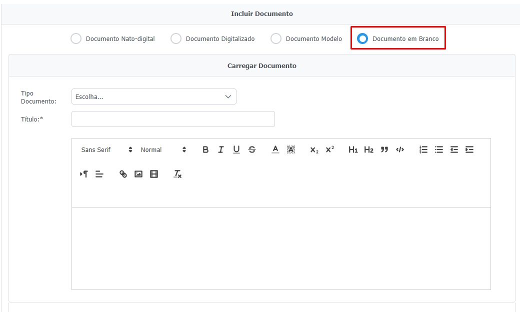
Task: Toggle strikethrough text formatting
Action: click(x=252, y=149)
